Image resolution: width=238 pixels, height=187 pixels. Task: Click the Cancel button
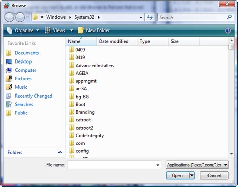214,176
